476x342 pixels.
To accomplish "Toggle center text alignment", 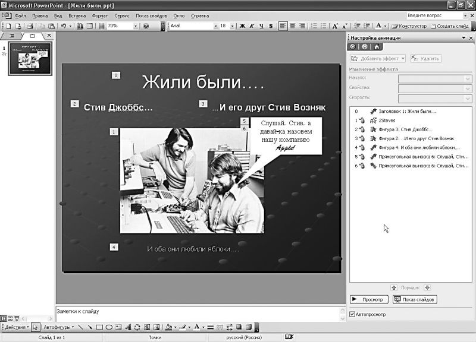I will pyautogui.click(x=293, y=26).
